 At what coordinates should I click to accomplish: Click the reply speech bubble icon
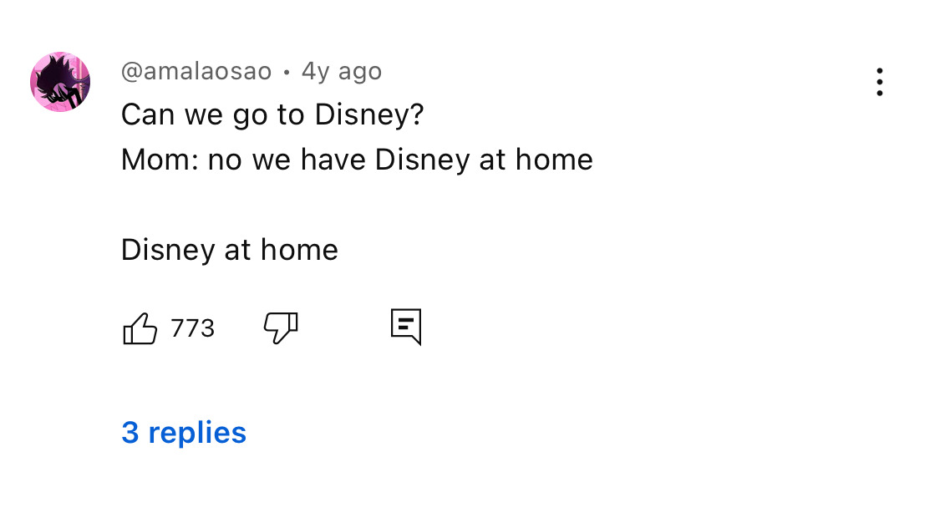[406, 327]
